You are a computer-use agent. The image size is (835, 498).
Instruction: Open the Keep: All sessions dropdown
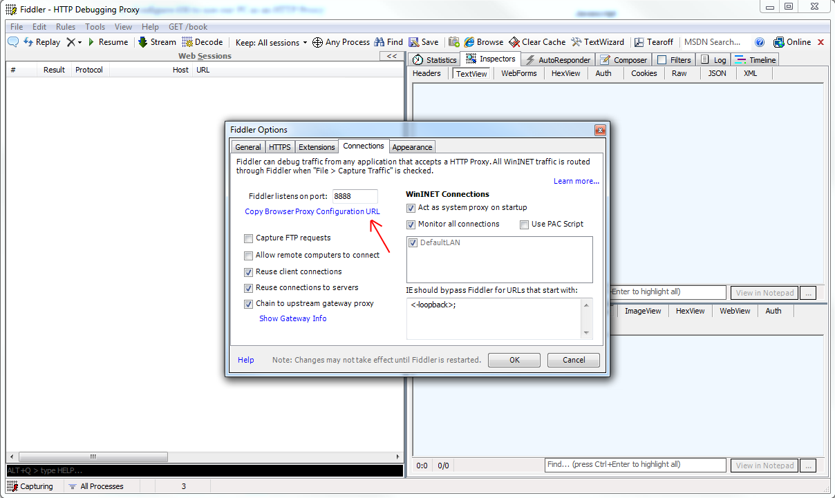click(x=272, y=42)
